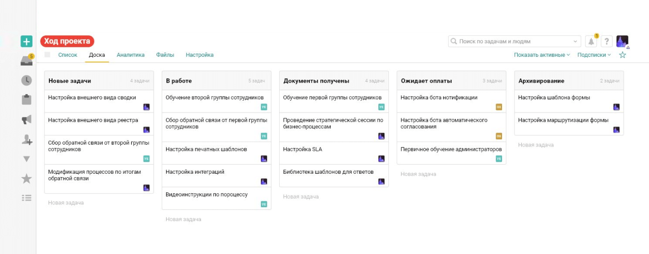This screenshot has width=649, height=254.
Task: Open card Обучение второй группы сотрудников
Action: click(x=216, y=101)
